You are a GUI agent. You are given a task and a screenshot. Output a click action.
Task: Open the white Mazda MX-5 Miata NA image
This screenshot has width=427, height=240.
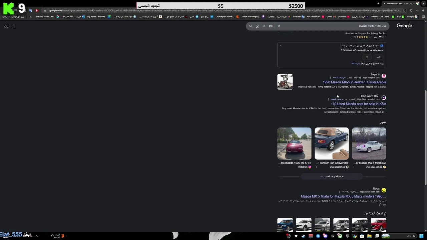[369, 144]
